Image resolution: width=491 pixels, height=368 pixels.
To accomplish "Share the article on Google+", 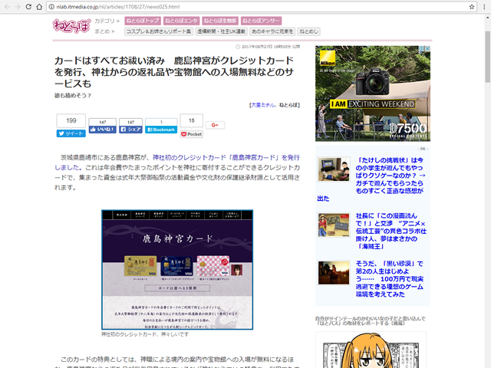I will tap(216, 124).
